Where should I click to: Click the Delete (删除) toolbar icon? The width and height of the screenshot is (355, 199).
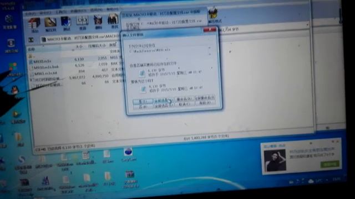[x=98, y=22]
